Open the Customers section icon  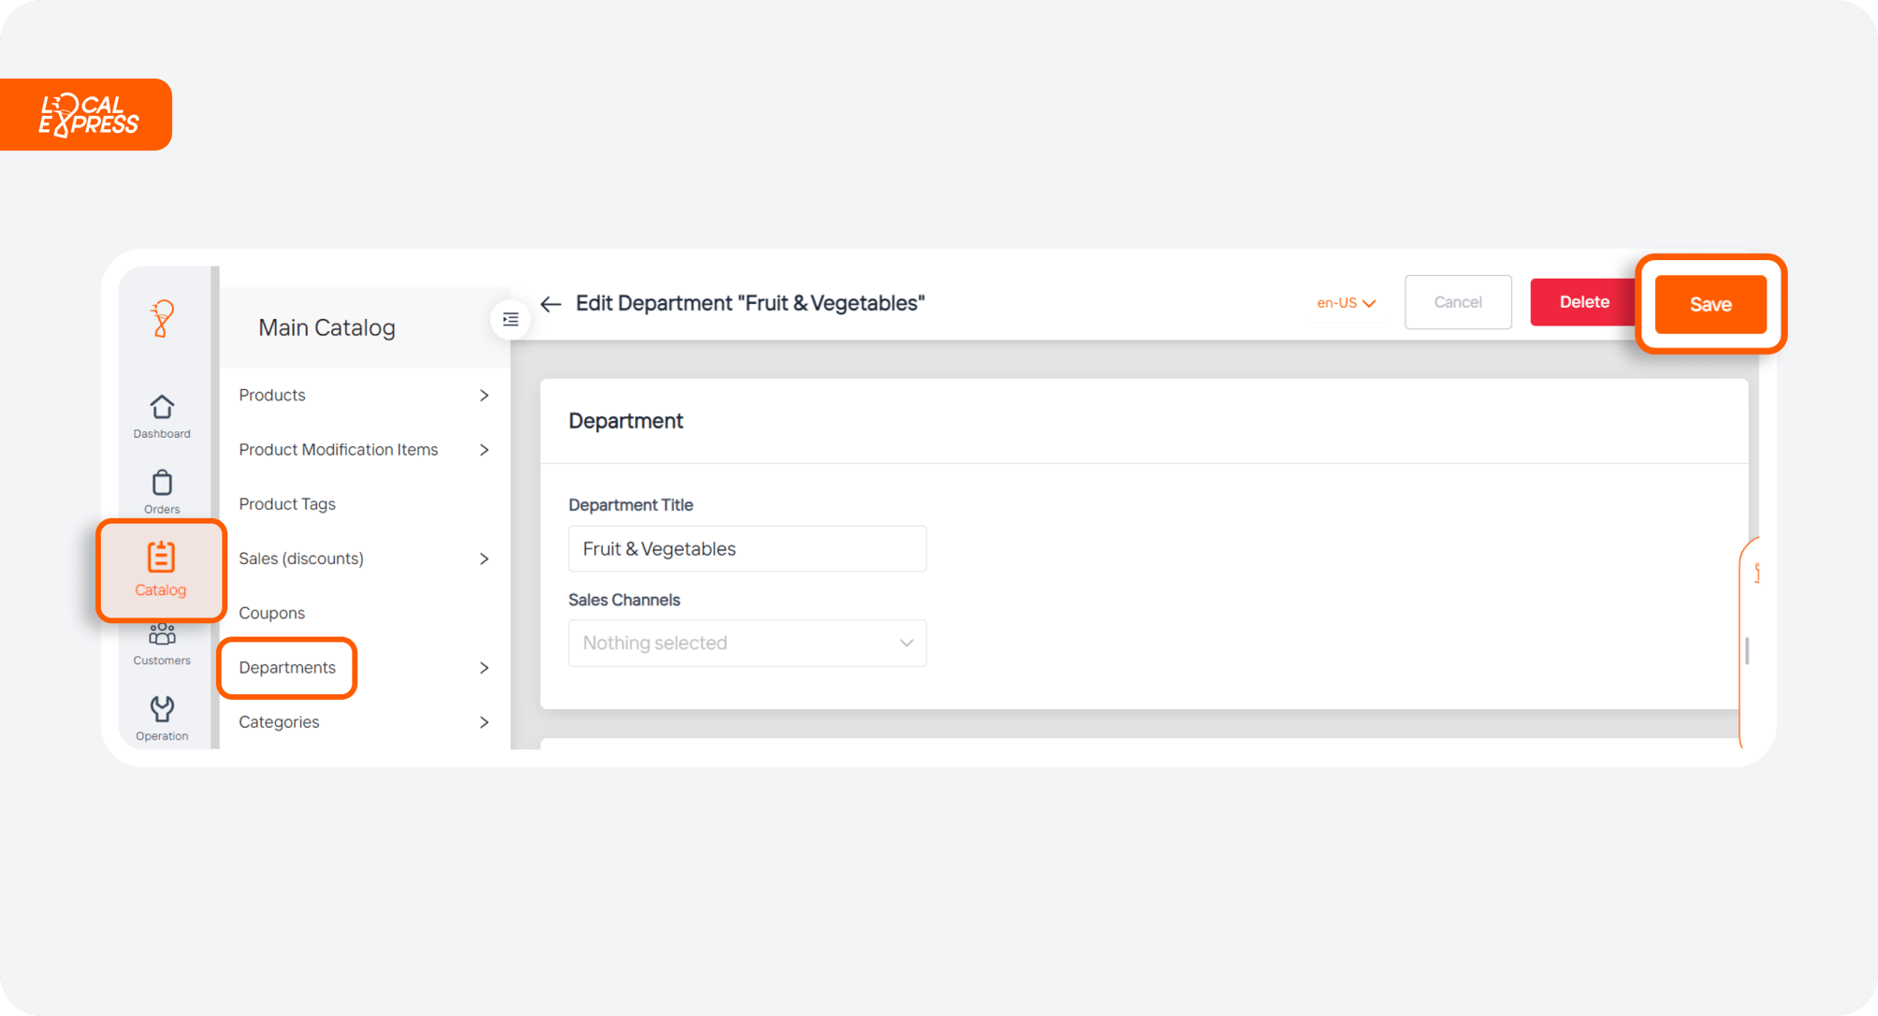161,644
